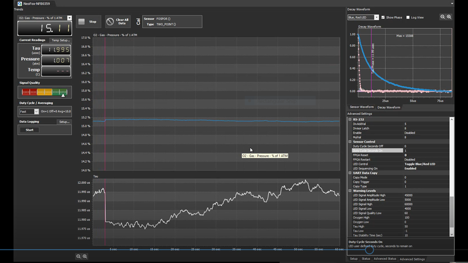Switch to the Advanced Status tab
Image resolution: width=468 pixels, height=263 pixels.
(384, 259)
